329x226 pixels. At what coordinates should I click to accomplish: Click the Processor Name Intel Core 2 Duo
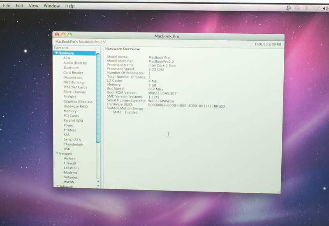pyautogui.click(x=162, y=65)
